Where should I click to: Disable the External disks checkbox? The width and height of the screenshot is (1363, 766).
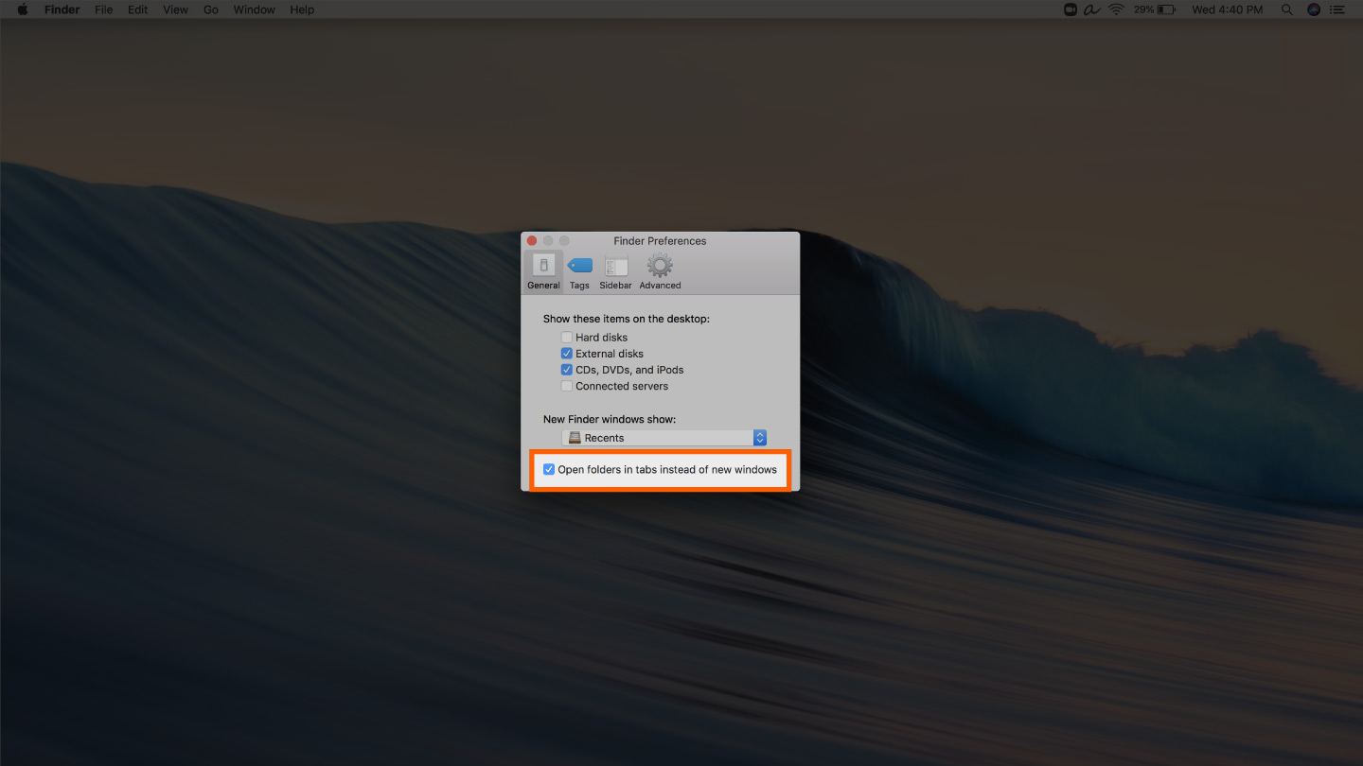click(566, 353)
